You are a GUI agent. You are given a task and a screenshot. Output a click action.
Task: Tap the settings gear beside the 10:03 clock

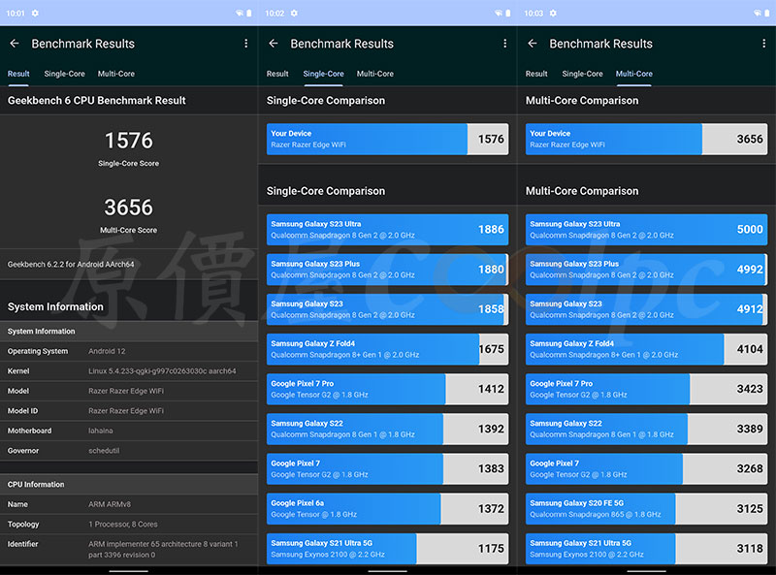coord(553,14)
